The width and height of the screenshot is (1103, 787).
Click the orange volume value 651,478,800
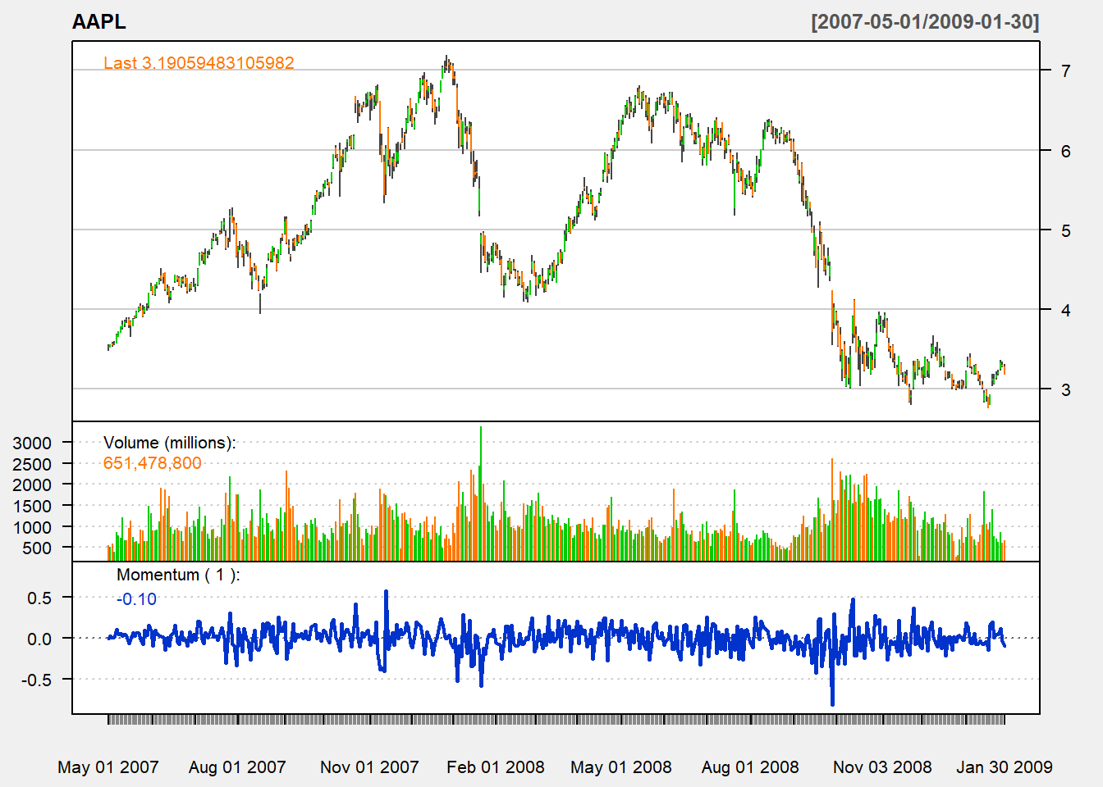tap(152, 463)
